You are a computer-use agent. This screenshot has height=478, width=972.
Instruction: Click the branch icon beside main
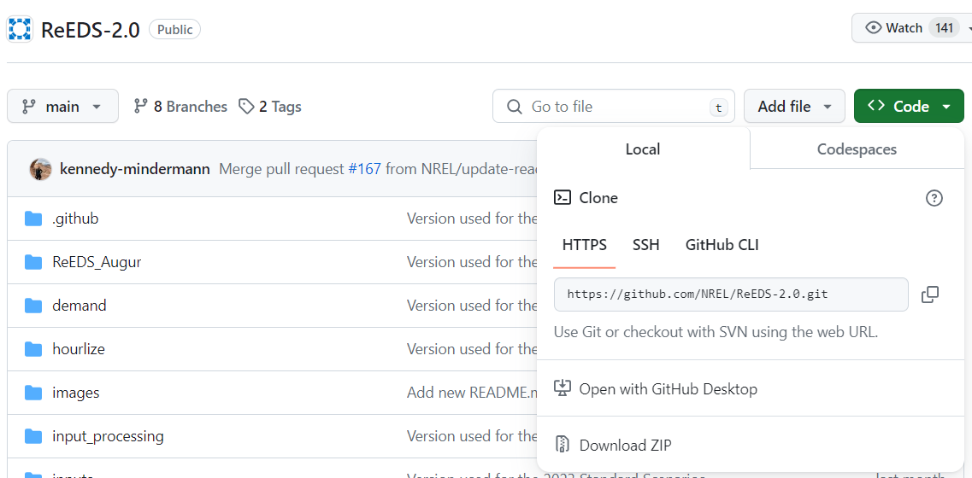coord(28,107)
